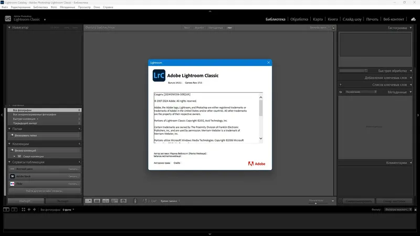Add service with Сервисы публикации plus icon
This screenshot has height=236, width=420.
[79, 162]
